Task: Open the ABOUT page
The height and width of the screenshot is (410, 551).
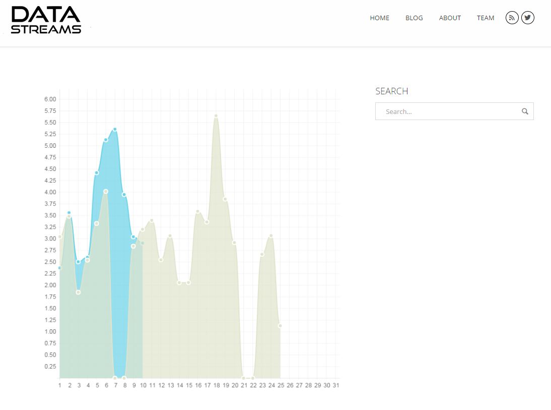Action: point(450,18)
